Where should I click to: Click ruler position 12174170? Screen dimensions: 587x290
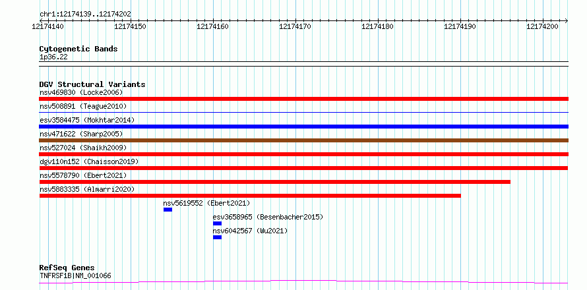pos(295,26)
